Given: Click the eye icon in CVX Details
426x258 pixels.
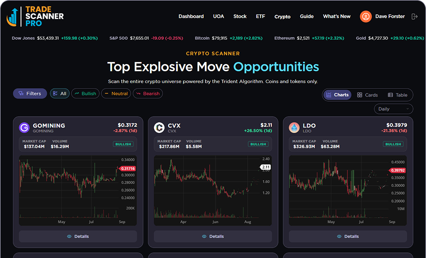Looking at the screenshot, I should 204,236.
